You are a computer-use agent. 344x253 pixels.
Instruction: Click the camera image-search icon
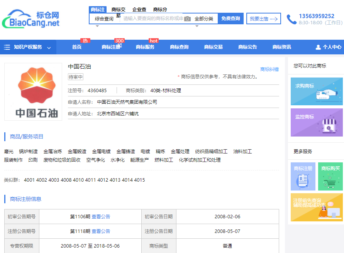click(x=187, y=19)
